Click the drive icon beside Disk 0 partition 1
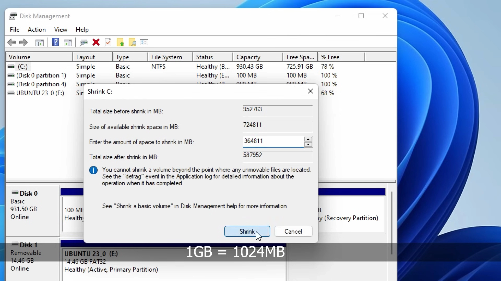 (11, 75)
